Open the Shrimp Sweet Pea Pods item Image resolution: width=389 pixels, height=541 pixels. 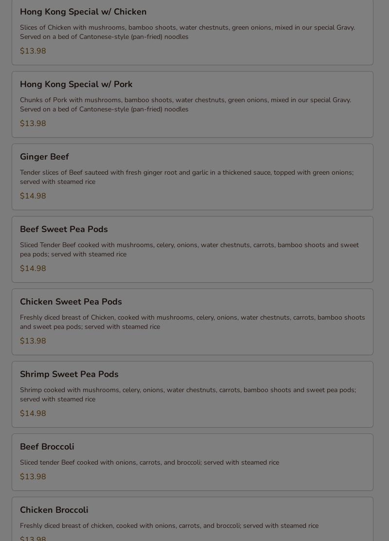pos(193,394)
